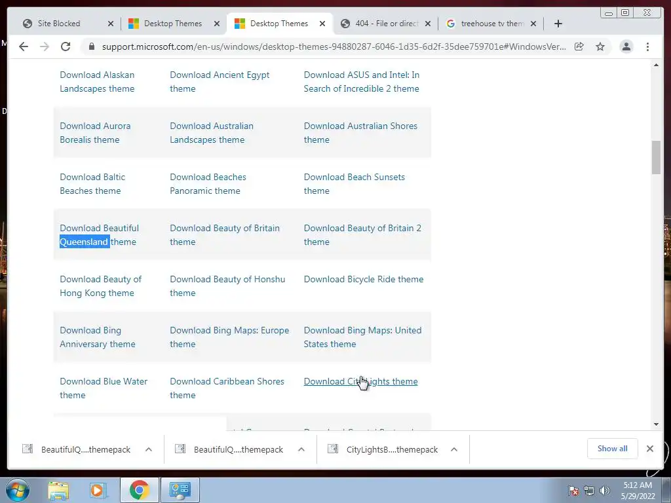Image resolution: width=671 pixels, height=503 pixels.
Task: Close the Site Blocked tab
Action: pyautogui.click(x=110, y=24)
